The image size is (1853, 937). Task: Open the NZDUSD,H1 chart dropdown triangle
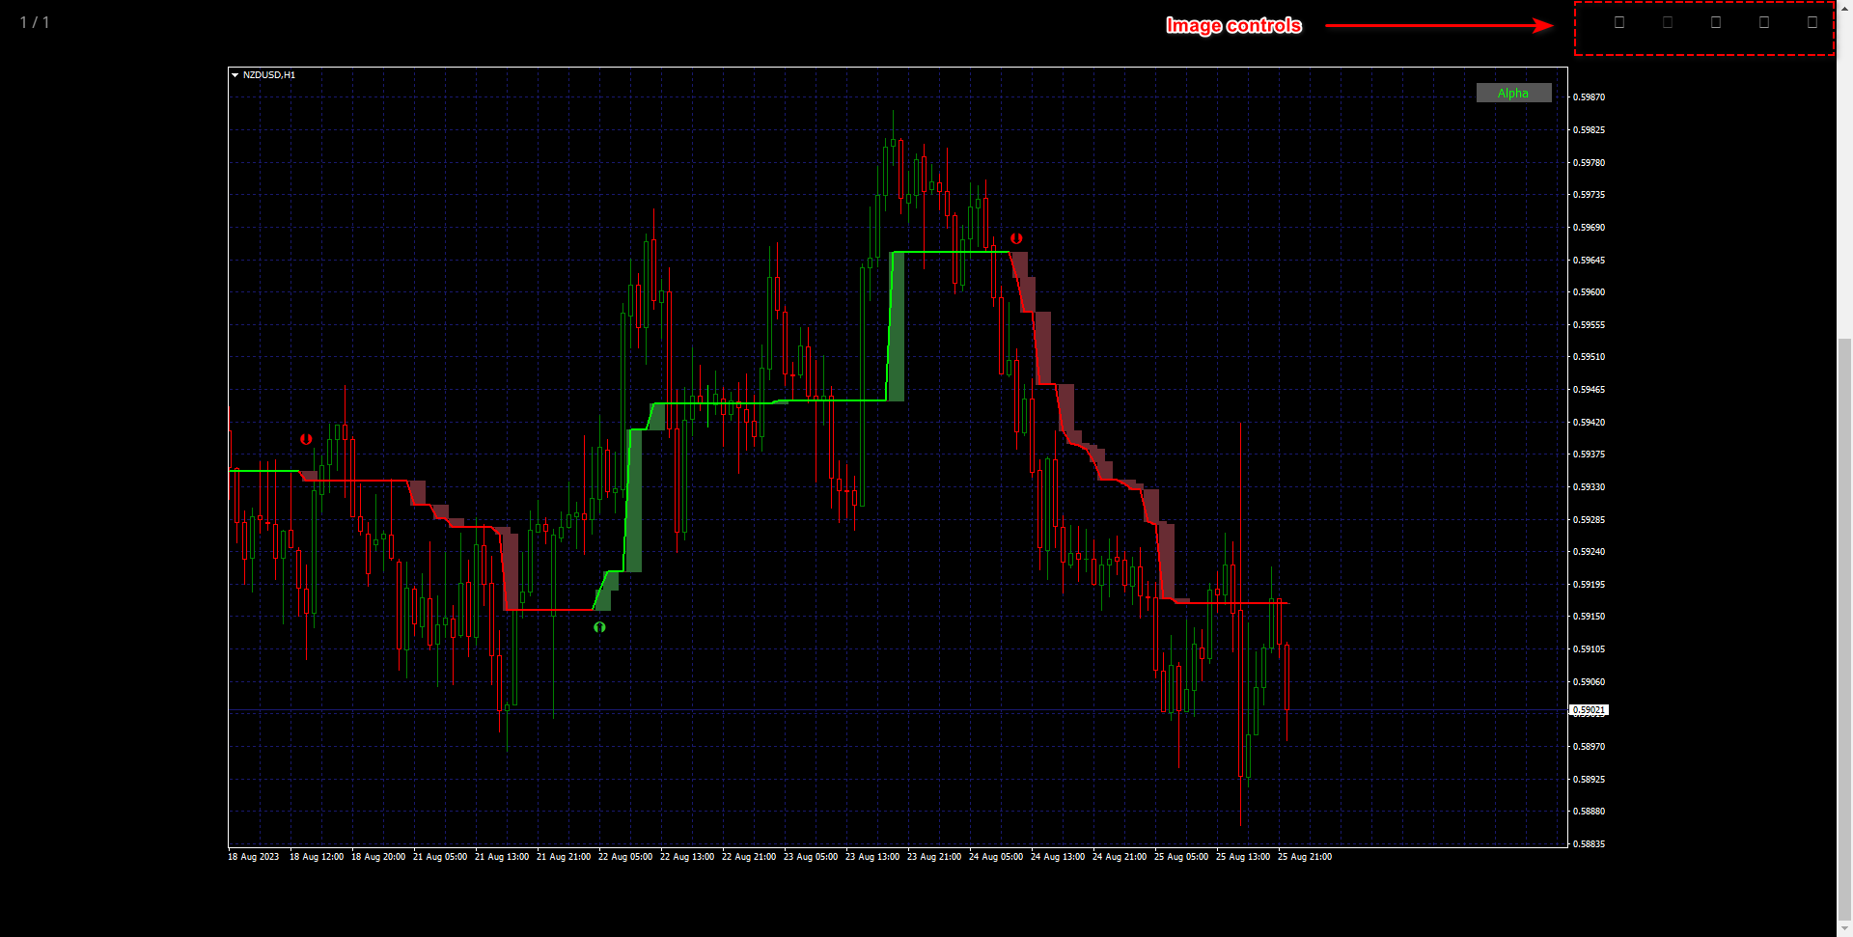click(x=235, y=75)
